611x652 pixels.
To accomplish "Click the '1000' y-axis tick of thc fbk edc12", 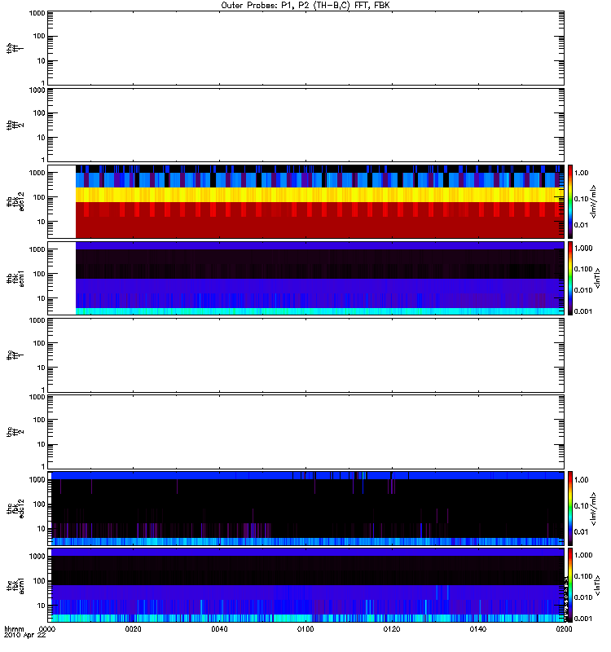I will pyautogui.click(x=37, y=480).
